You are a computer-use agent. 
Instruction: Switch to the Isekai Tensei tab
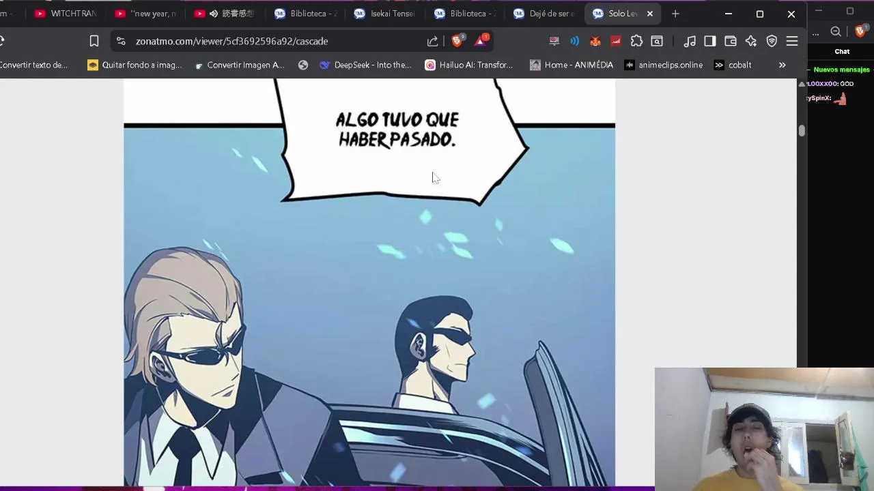tap(385, 14)
